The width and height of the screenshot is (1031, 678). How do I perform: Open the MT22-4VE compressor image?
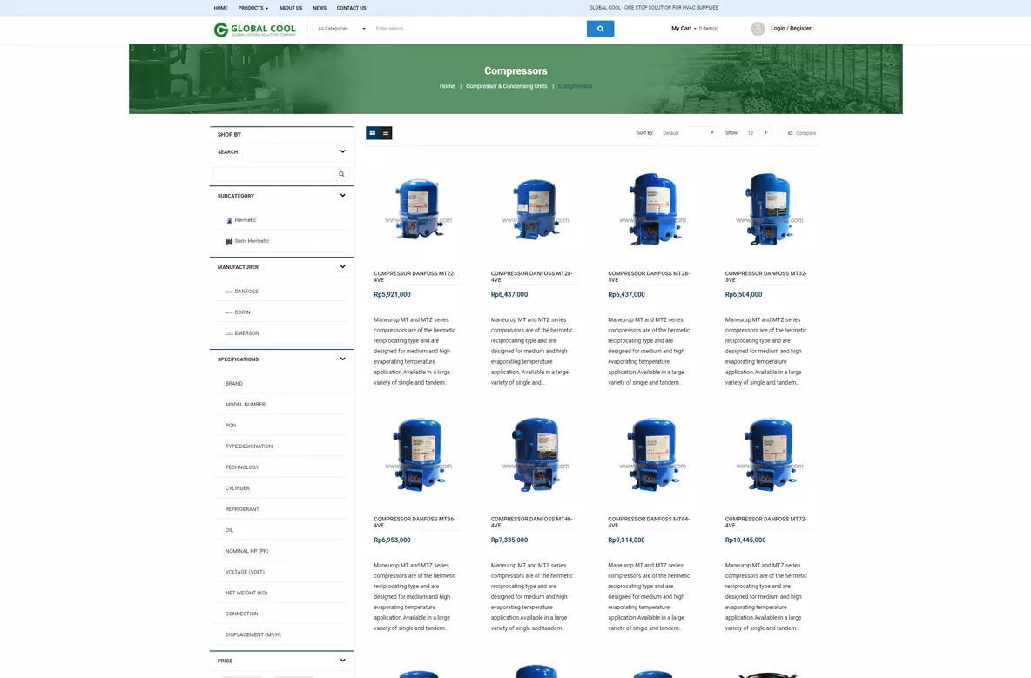417,208
